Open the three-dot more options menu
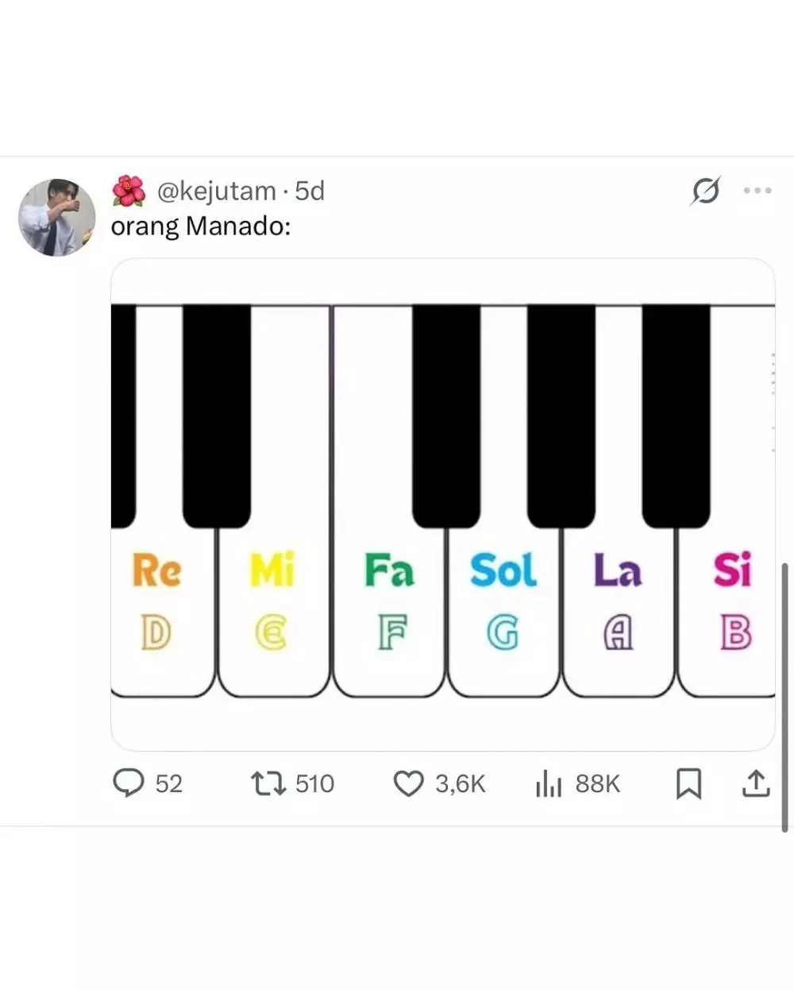Viewport: 794px width, 990px height. click(x=757, y=191)
